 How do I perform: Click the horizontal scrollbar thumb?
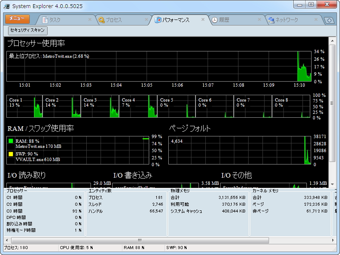[140, 240]
